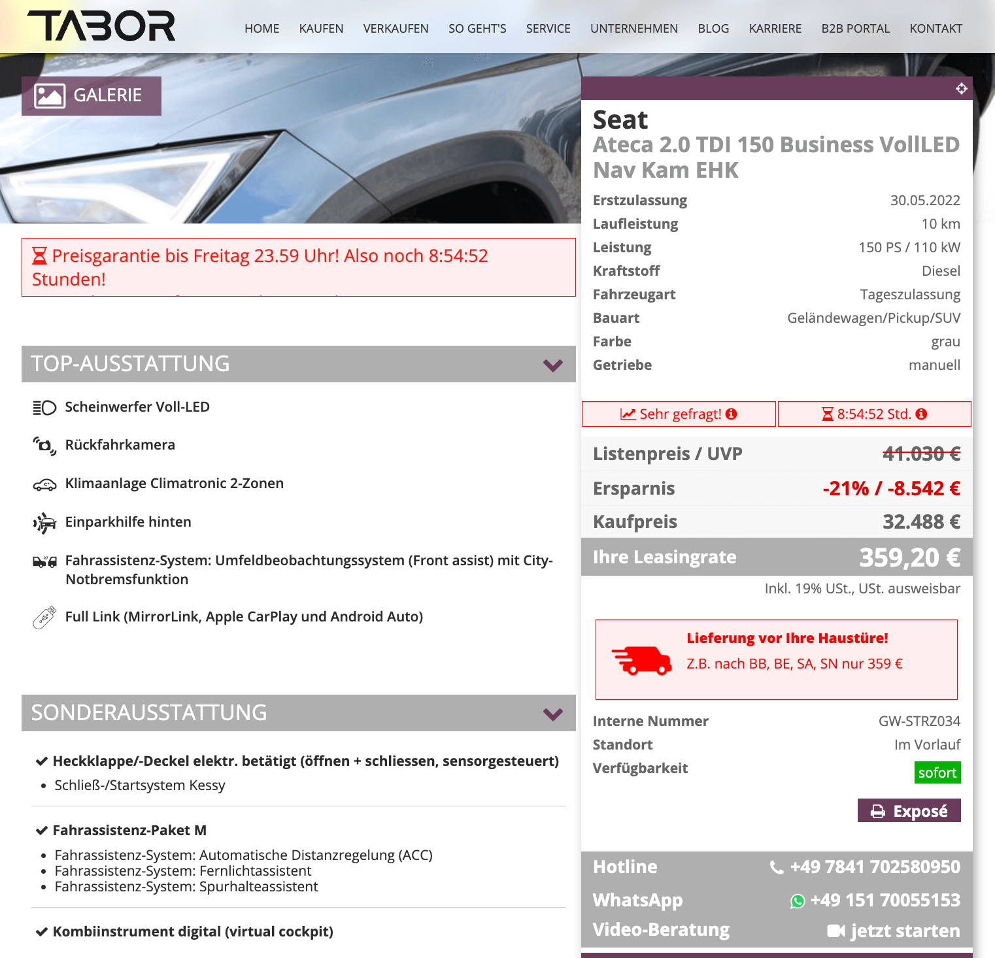Click the USB stick icon for Full Link

(44, 618)
